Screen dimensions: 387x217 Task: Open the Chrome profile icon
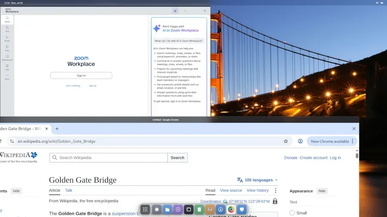click(300, 141)
